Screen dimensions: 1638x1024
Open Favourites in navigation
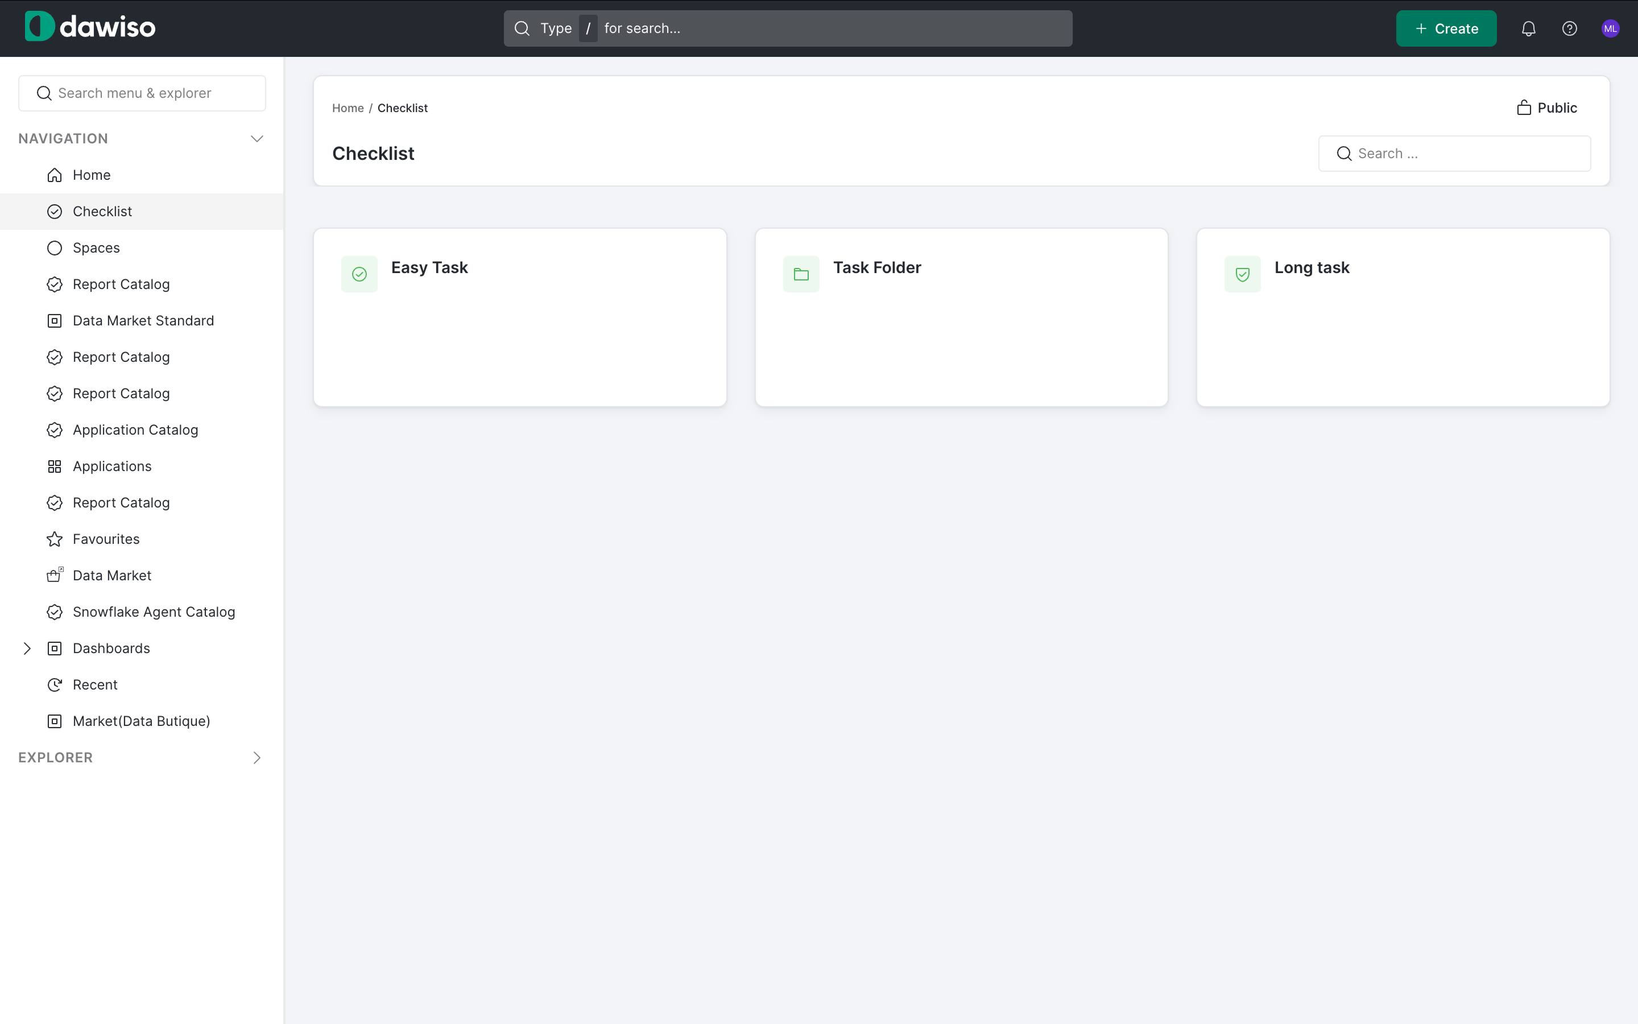142,539
